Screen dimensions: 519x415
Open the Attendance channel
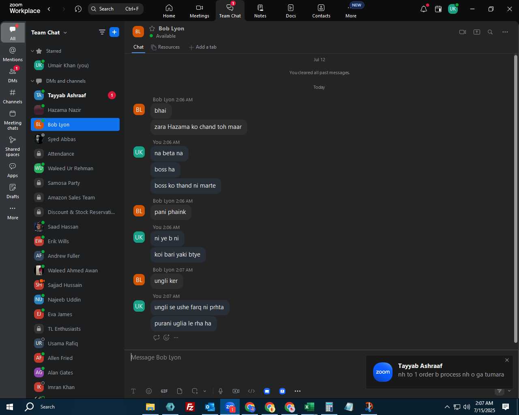75,154
